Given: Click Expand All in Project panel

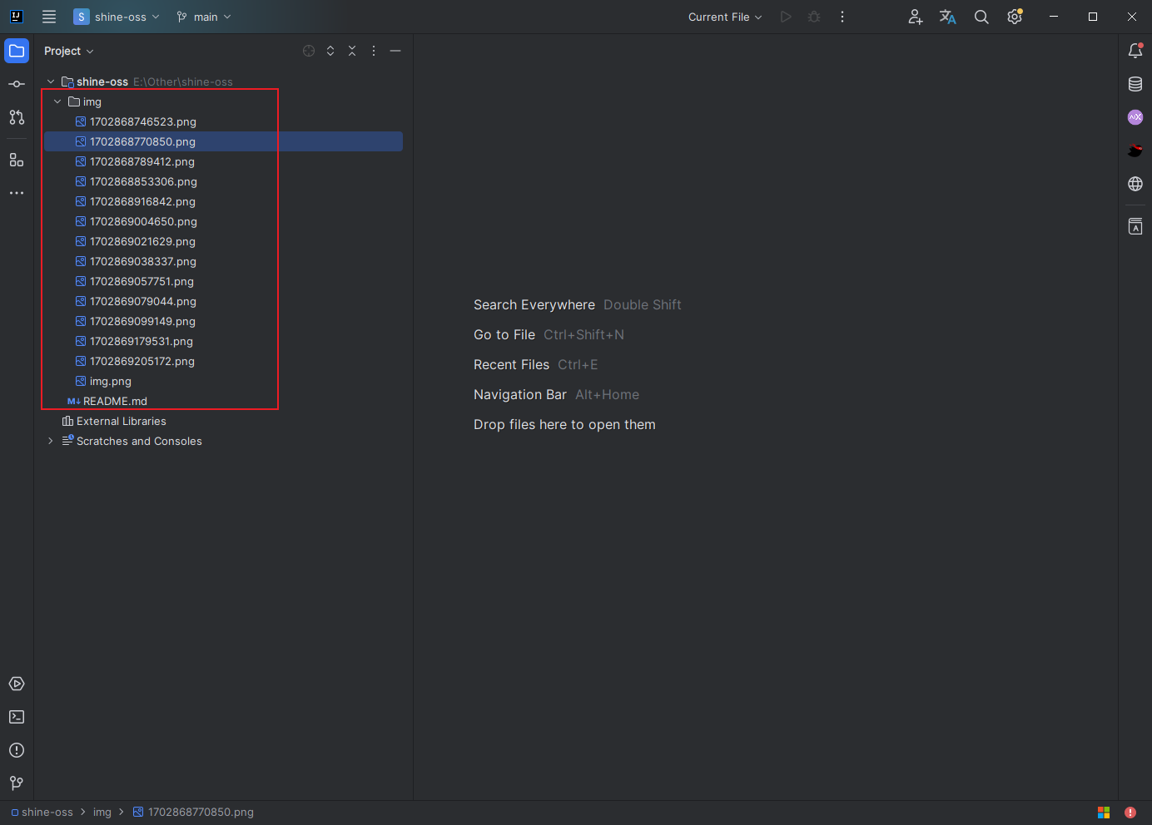Looking at the screenshot, I should 330,51.
